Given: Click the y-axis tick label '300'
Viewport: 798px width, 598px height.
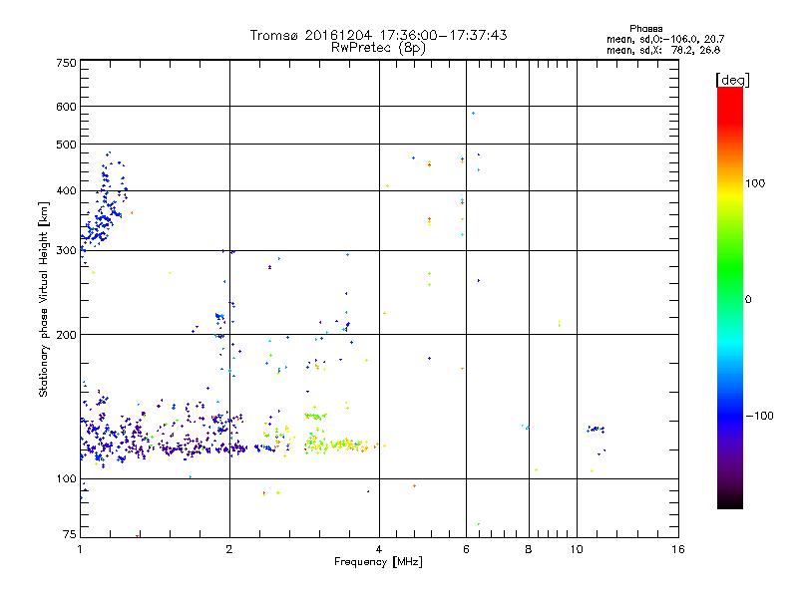Looking at the screenshot, I should (x=66, y=251).
